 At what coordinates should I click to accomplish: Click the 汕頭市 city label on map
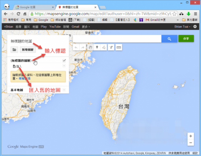(32, 111)
